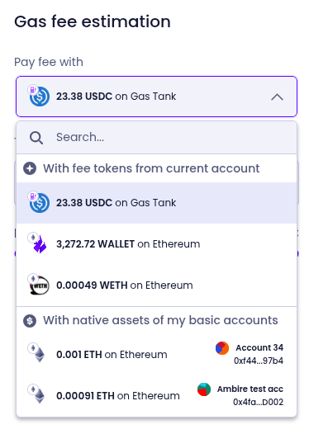
Task: Choose 23.38 USDC on Gas Tank option
Action: click(x=157, y=203)
